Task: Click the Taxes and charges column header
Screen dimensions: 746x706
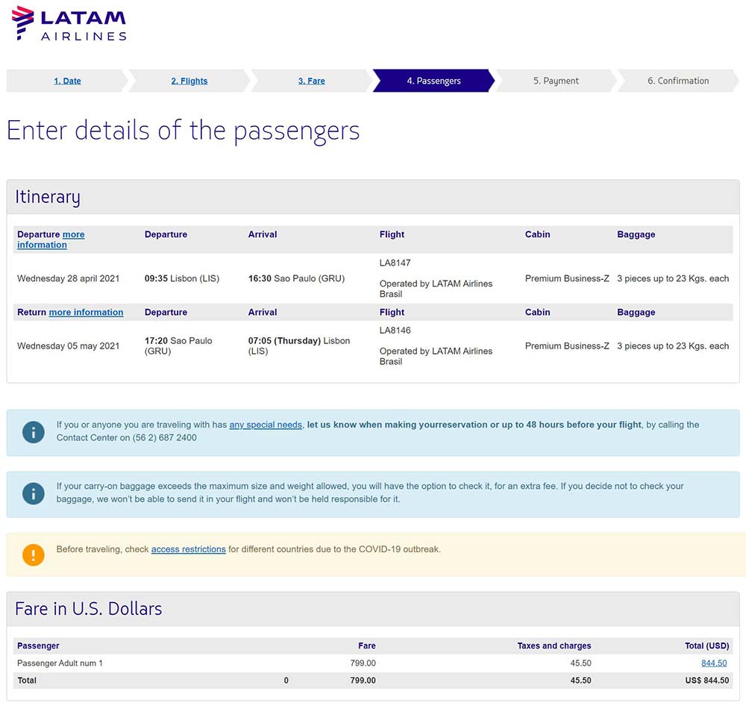Action: click(554, 646)
